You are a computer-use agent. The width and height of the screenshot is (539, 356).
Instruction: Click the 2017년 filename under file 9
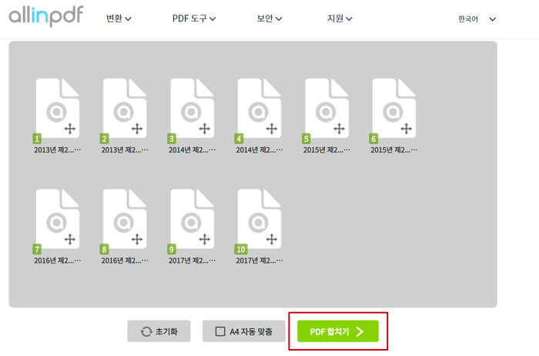tap(192, 260)
